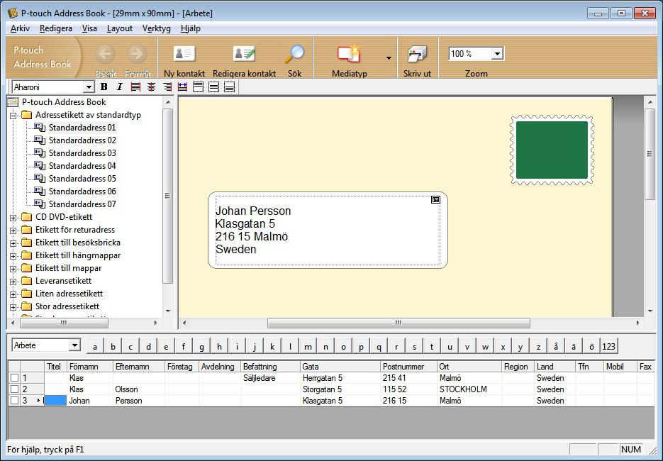Select Standardadress 05 layout

coord(82,179)
